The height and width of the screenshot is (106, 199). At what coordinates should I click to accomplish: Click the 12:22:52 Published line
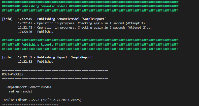point(36,61)
